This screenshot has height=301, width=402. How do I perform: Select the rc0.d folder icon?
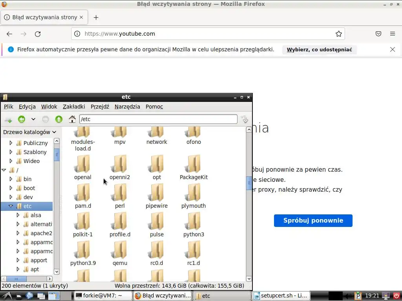click(x=157, y=250)
